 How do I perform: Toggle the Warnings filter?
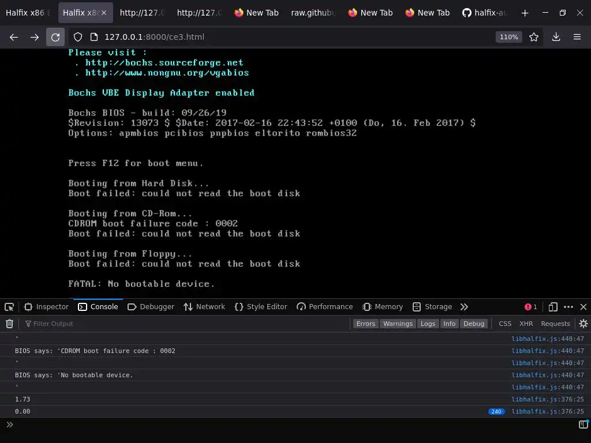[398, 324]
